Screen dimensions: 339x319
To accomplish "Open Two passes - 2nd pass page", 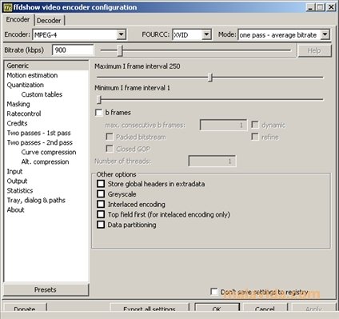I will pos(46,142).
